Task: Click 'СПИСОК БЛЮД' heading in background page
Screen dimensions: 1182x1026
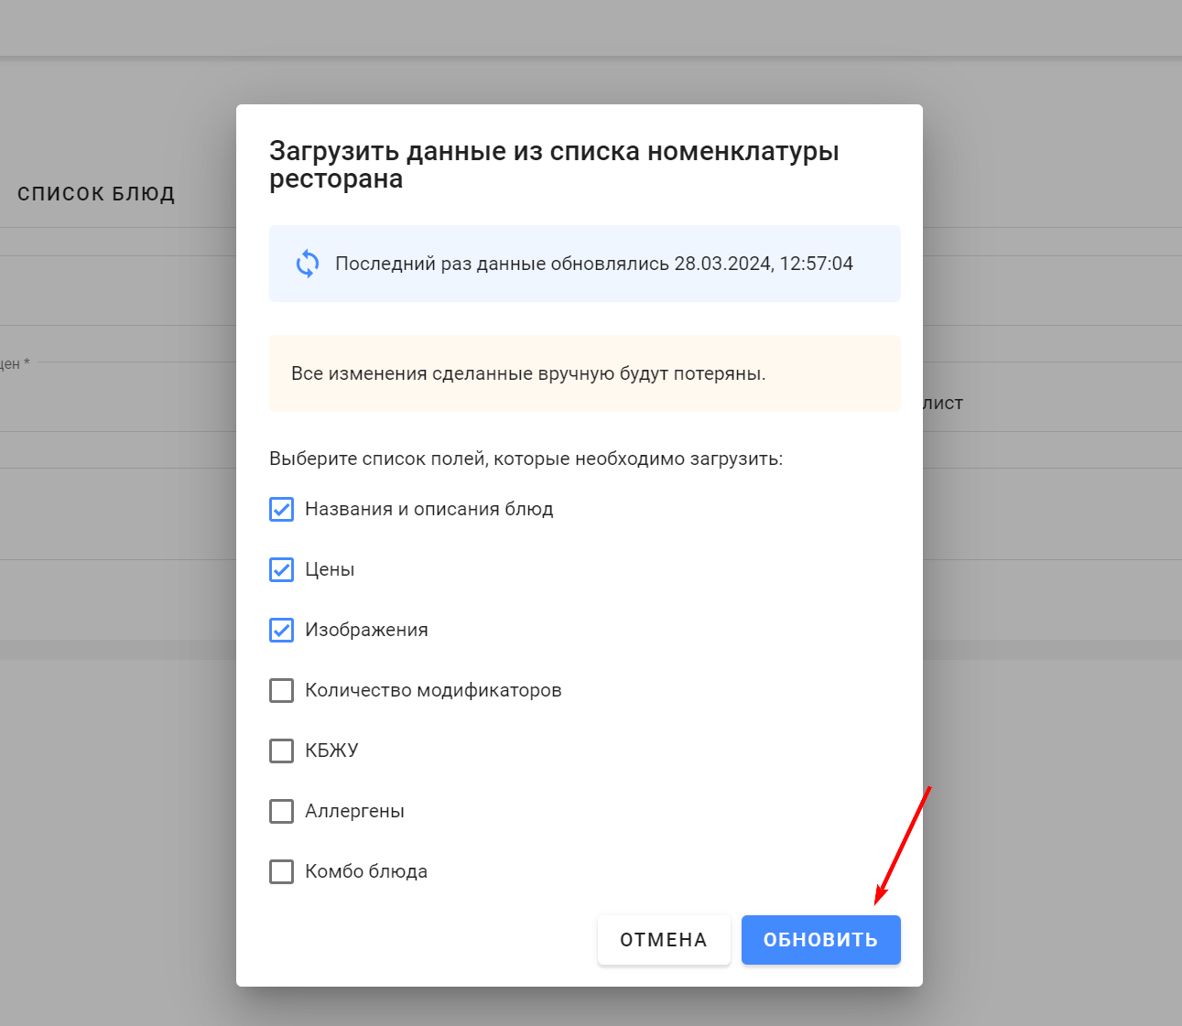Action: 96,194
